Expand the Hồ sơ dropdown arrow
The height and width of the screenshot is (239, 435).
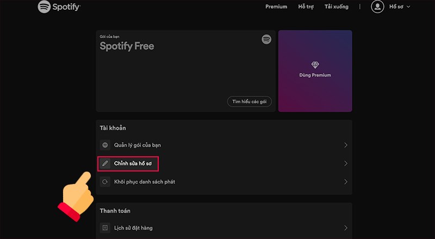(x=408, y=7)
